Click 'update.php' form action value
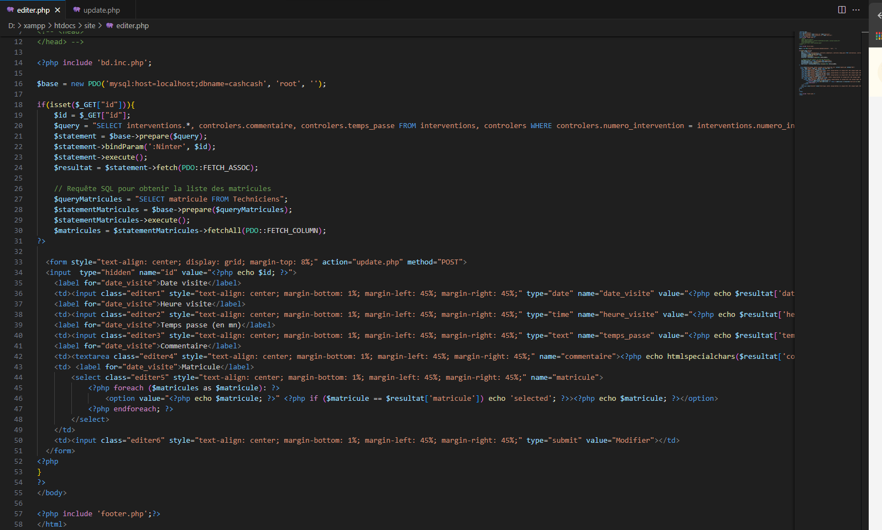 (x=377, y=262)
